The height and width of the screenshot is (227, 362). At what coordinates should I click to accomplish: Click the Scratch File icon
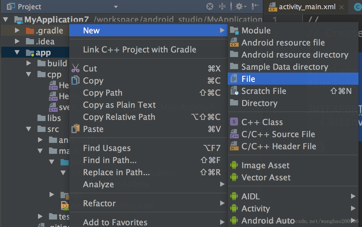(234, 91)
